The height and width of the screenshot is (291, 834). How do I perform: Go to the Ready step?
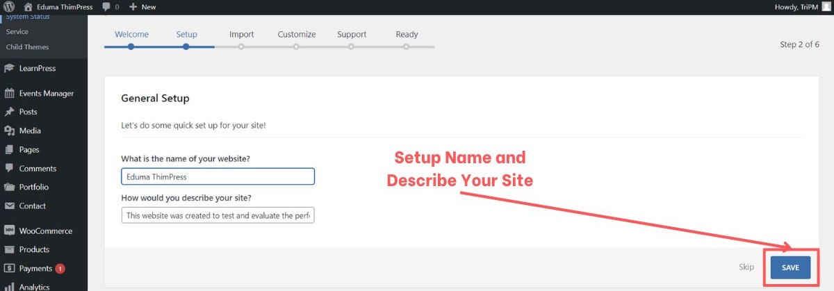pos(407,34)
